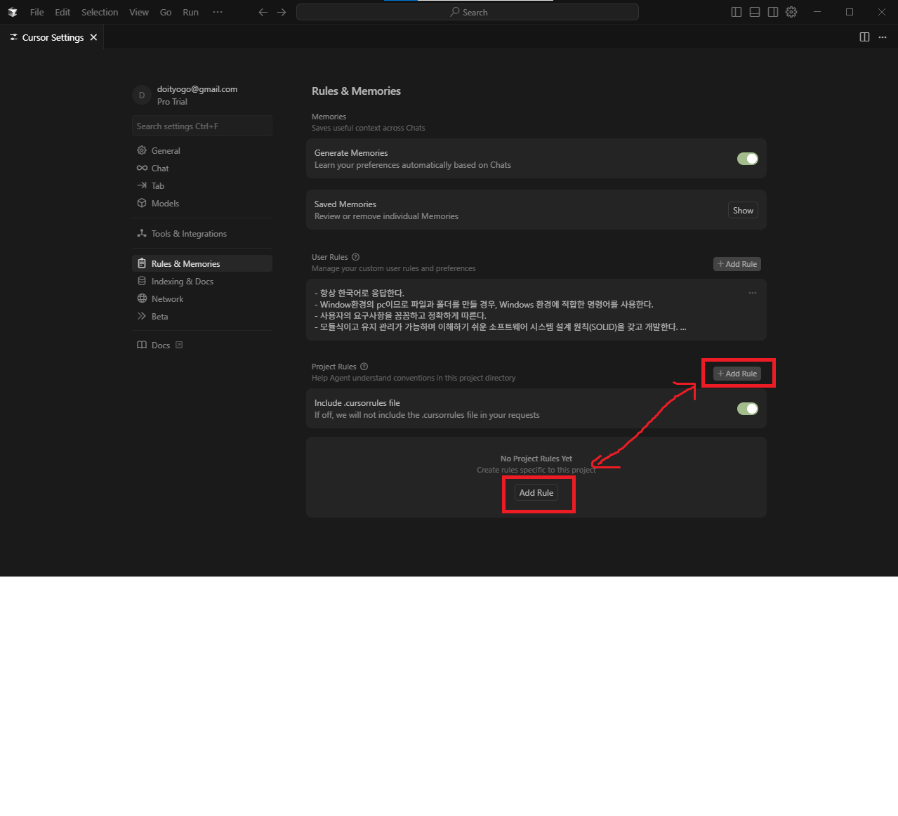Viewport: 898px width, 816px height.
Task: Go to Tools & Integrations settings
Action: pyautogui.click(x=202, y=234)
